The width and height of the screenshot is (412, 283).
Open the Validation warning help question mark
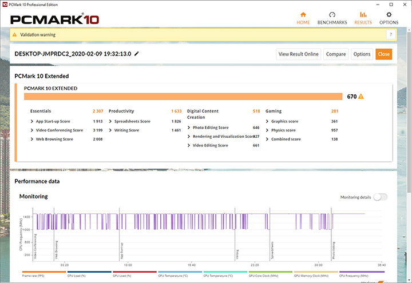(x=391, y=34)
